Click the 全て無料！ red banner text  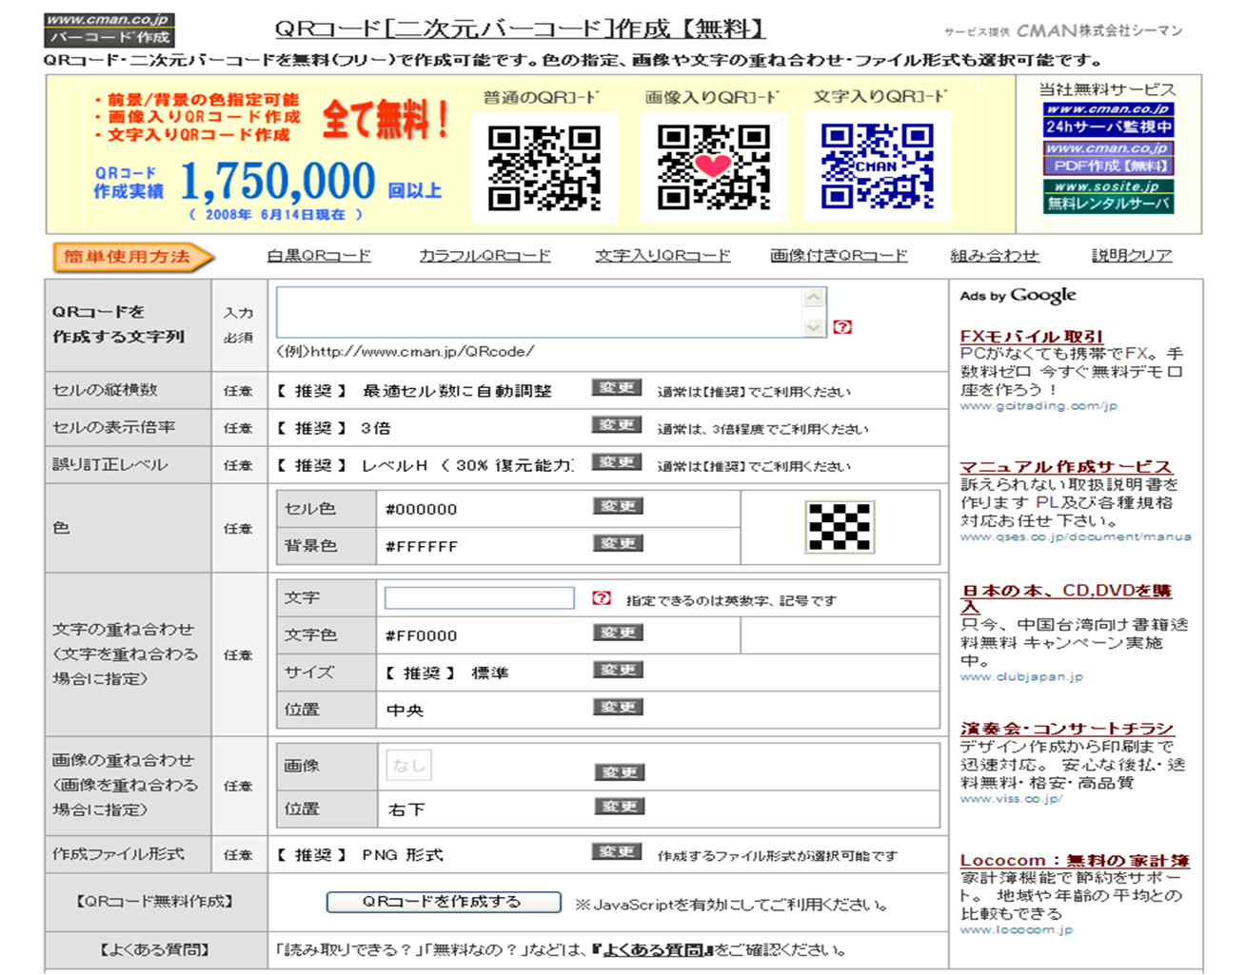386,121
